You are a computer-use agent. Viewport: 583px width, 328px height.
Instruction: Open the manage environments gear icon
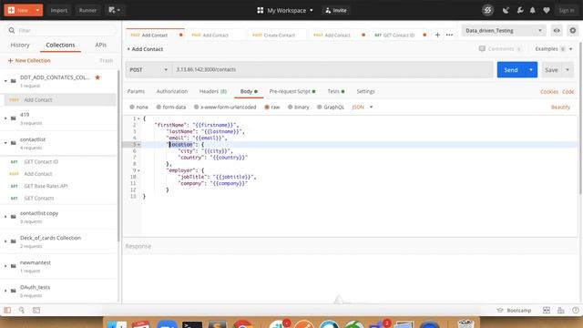point(573,30)
